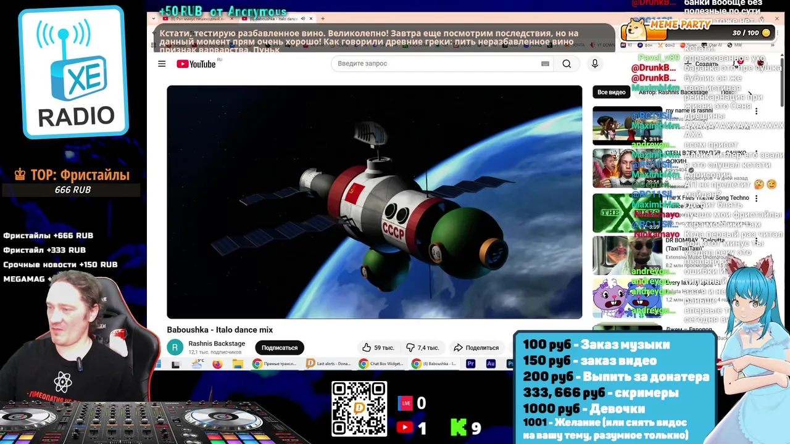The image size is (790, 444).
Task: Open the taskbar weather widget
Action: tap(197, 363)
